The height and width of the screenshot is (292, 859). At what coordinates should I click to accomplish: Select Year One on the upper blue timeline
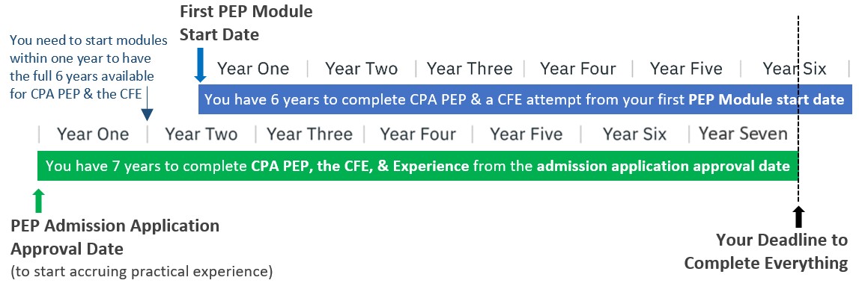point(252,69)
